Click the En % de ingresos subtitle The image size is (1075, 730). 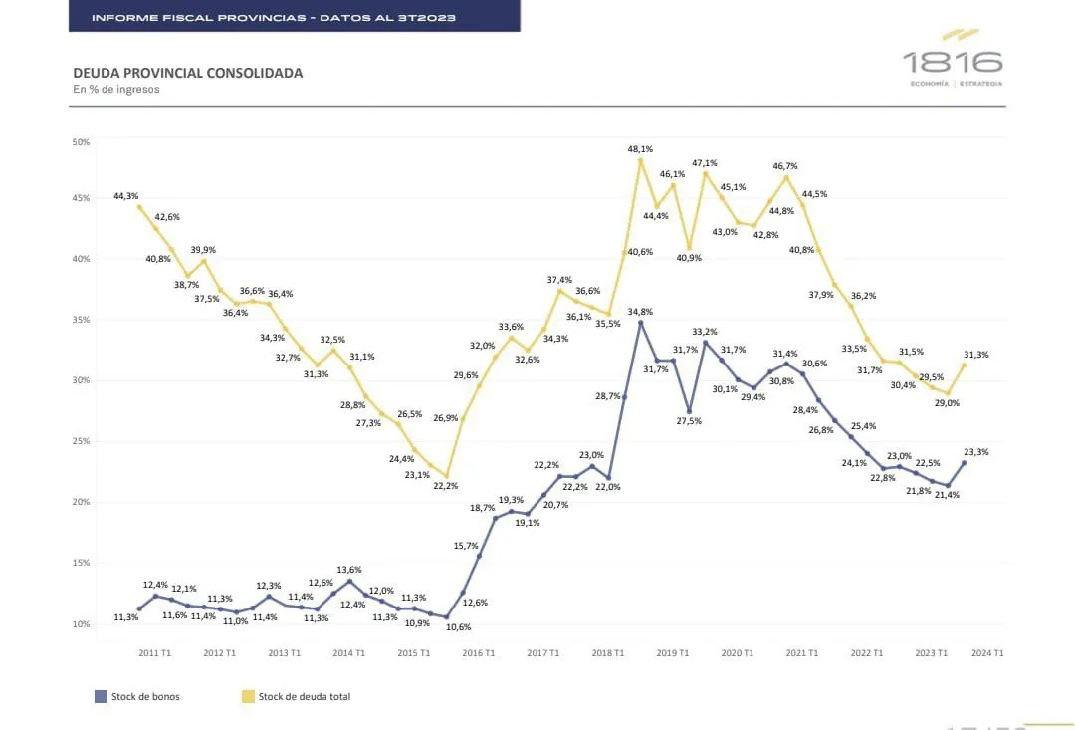pyautogui.click(x=116, y=89)
